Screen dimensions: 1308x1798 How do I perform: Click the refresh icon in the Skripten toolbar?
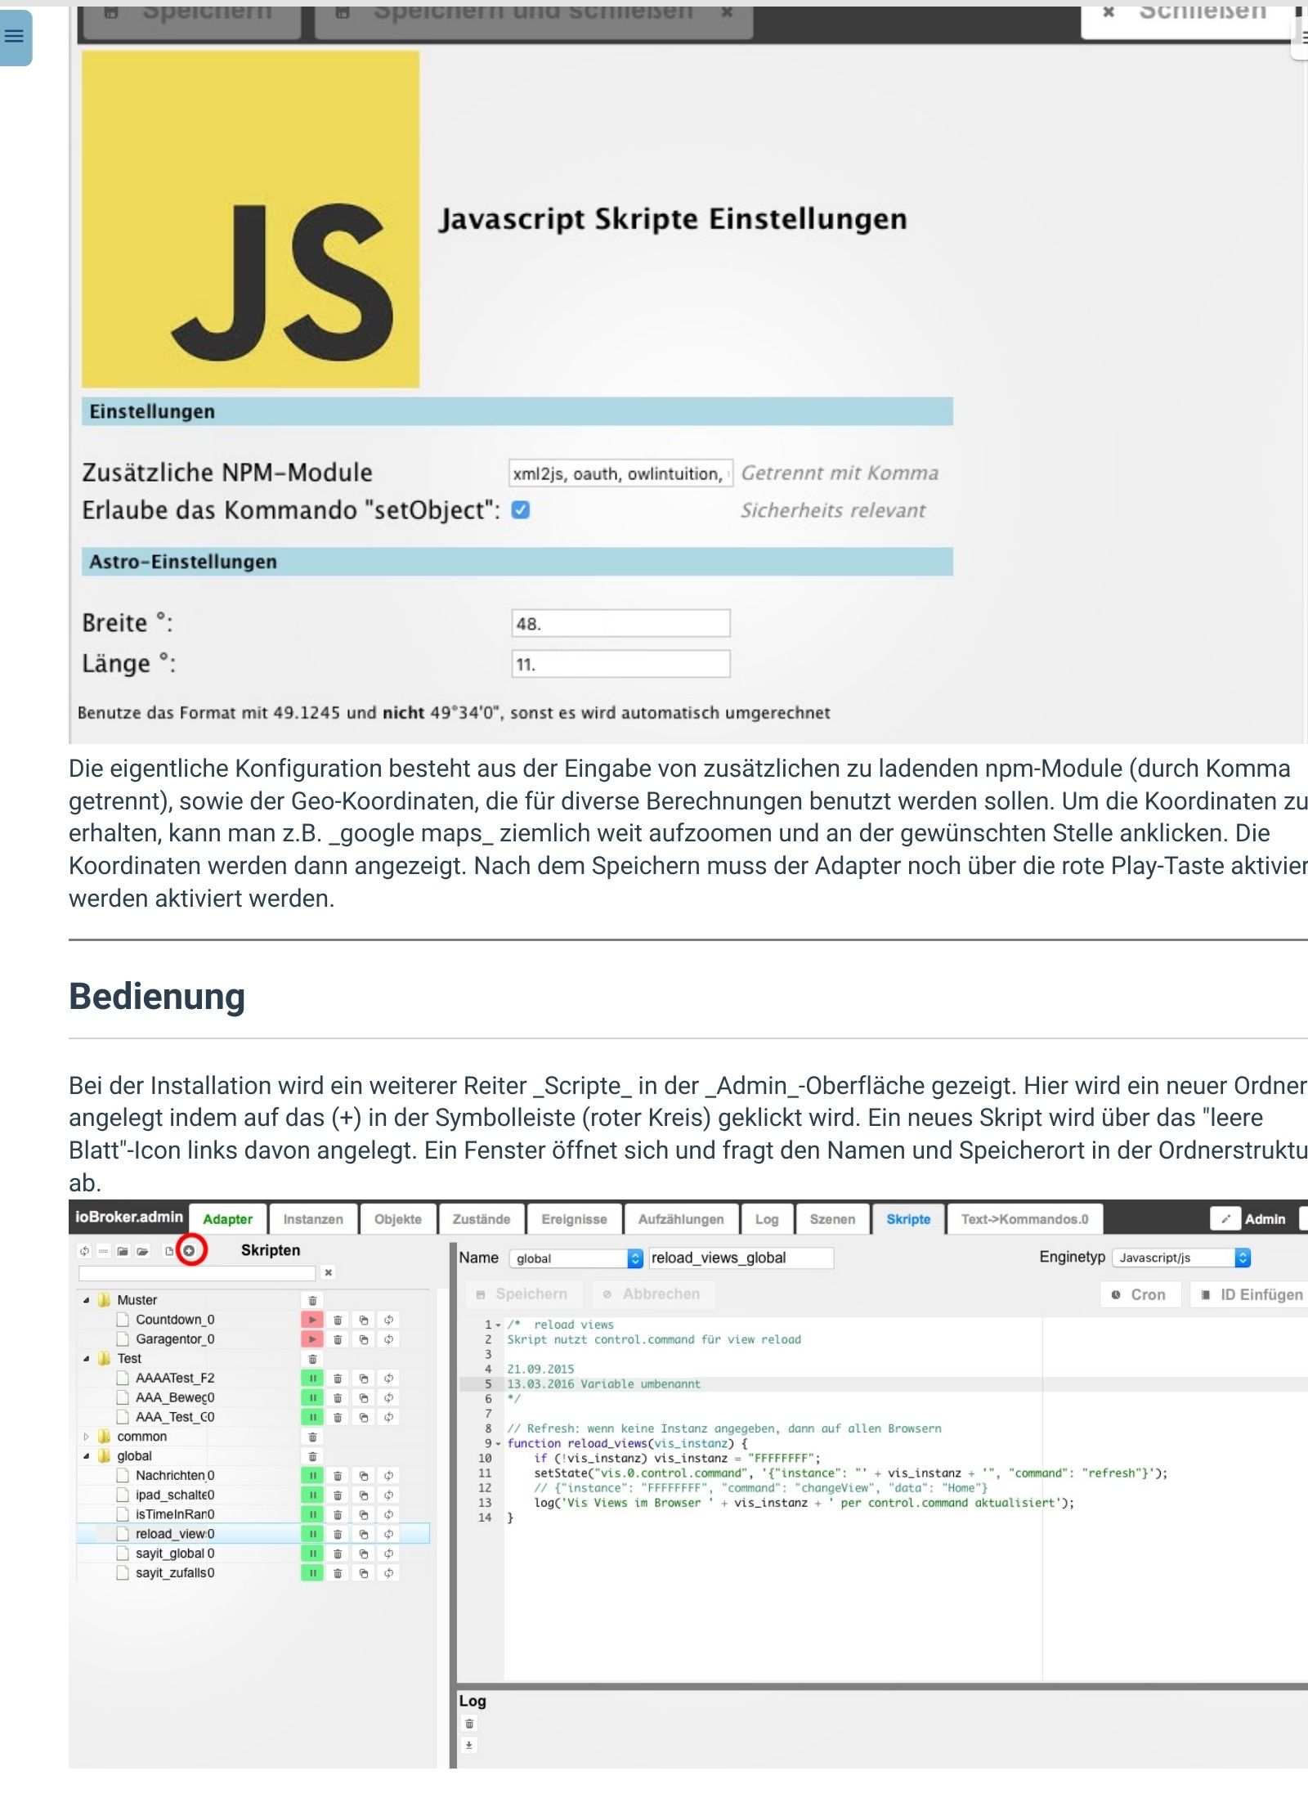(84, 1251)
